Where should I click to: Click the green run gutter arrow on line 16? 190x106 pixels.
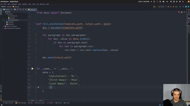[x=32, y=69]
